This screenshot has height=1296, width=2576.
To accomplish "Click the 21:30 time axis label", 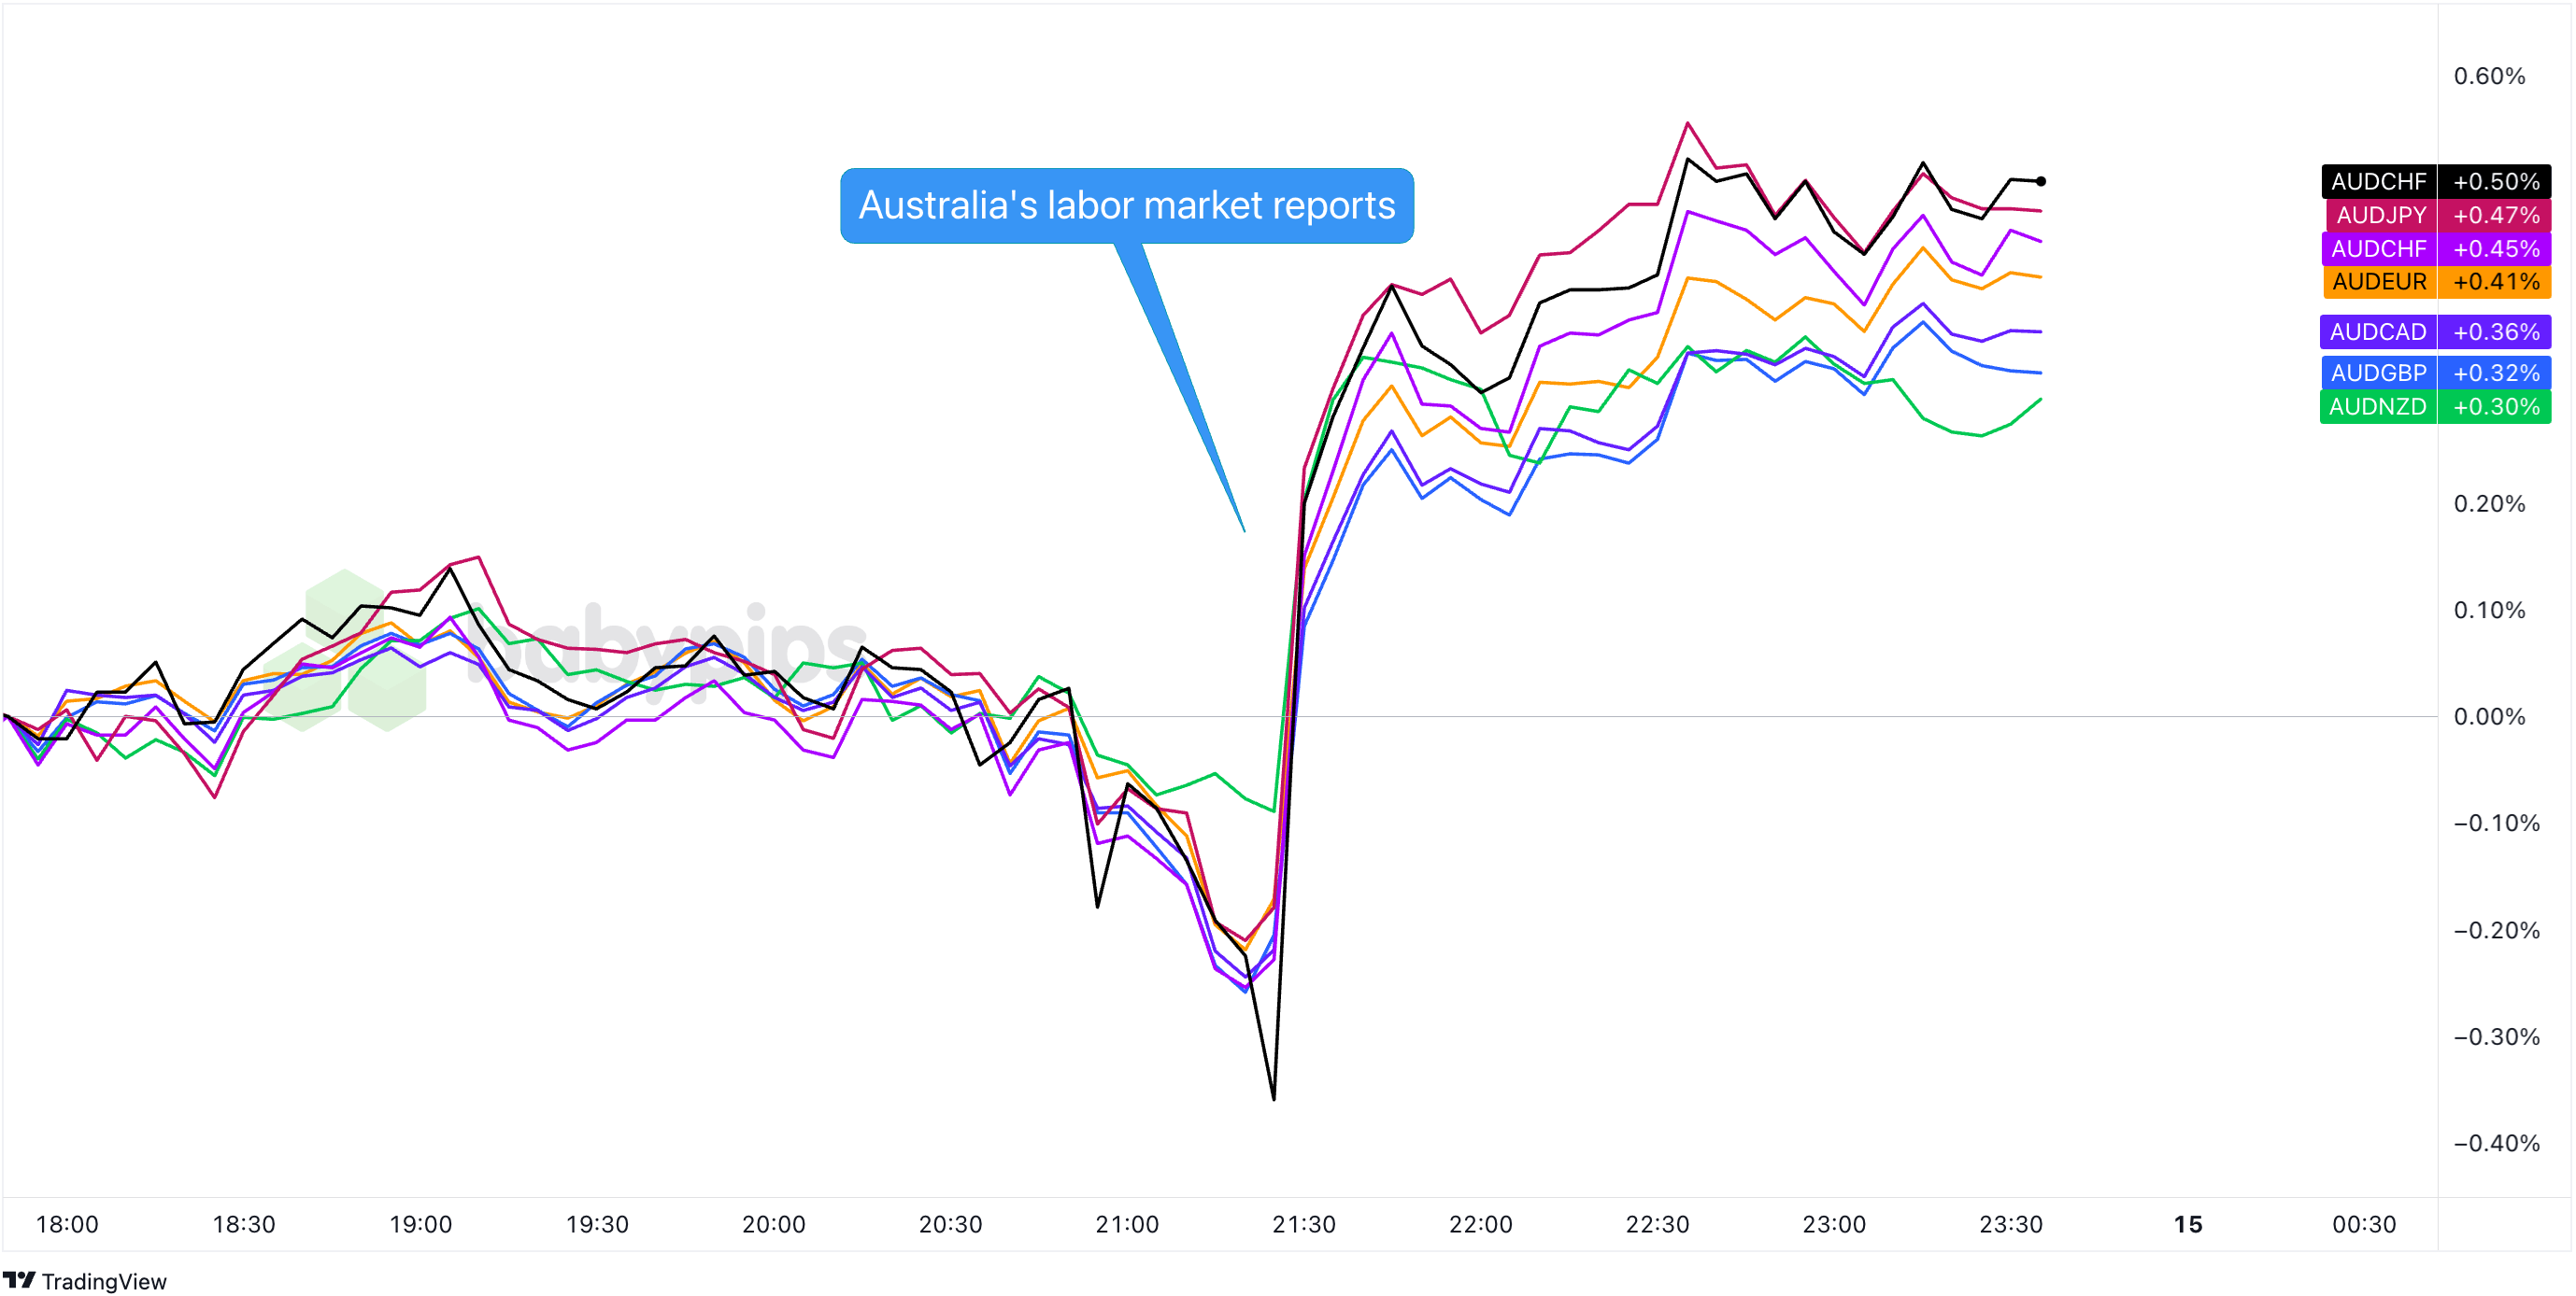I will click(x=1304, y=1224).
